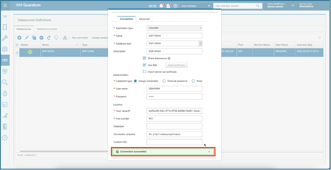Click the Host name/IP input field

point(174,111)
